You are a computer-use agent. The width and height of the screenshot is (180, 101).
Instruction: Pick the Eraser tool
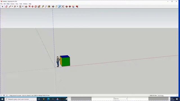6,7
